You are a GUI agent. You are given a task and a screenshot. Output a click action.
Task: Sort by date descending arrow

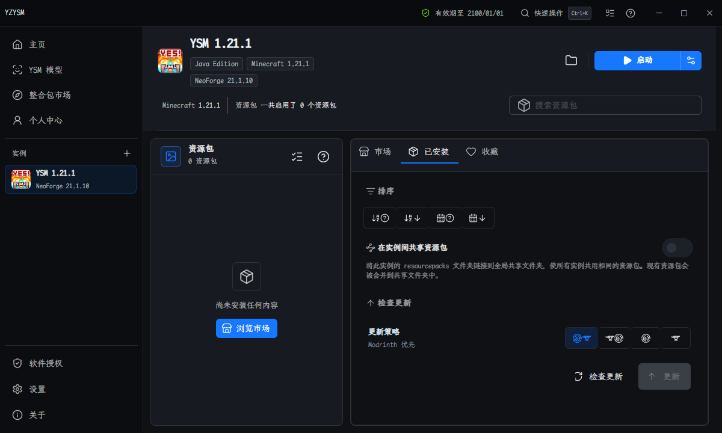pyautogui.click(x=478, y=218)
